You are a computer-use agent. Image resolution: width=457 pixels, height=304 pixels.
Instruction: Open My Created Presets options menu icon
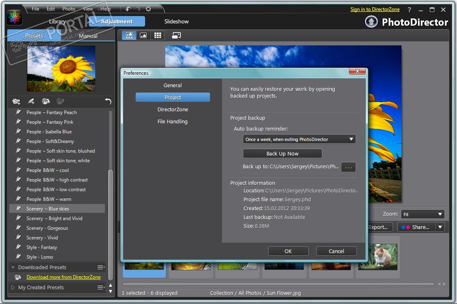coord(101,288)
